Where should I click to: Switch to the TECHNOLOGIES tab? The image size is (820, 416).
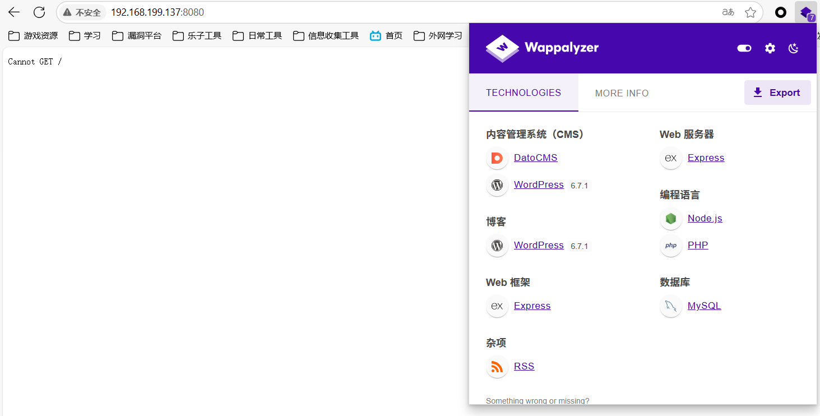[523, 93]
